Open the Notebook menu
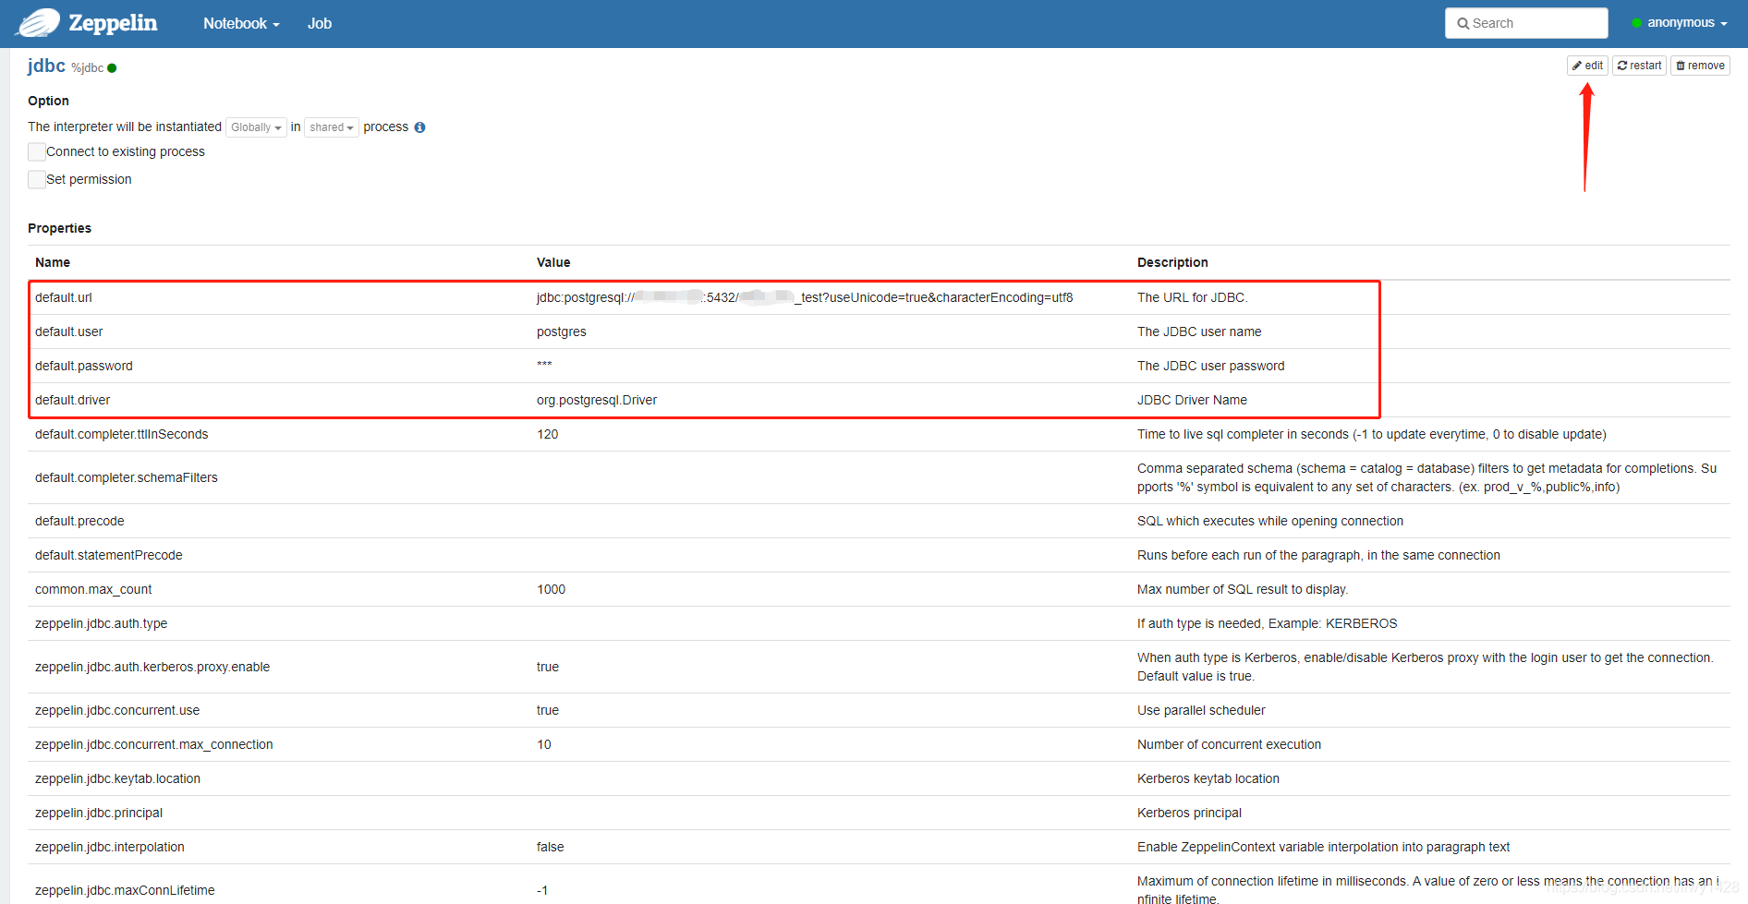This screenshot has width=1748, height=904. [241, 24]
